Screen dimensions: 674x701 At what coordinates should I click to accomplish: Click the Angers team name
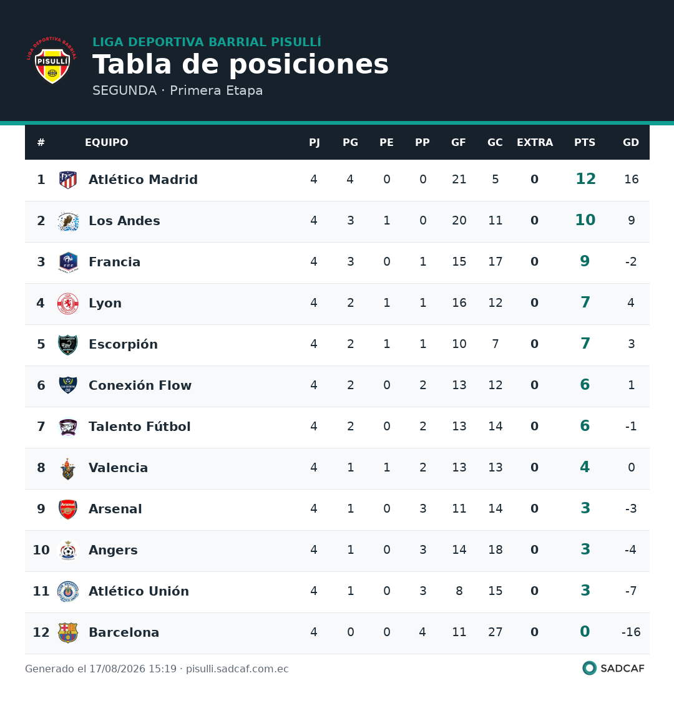tap(113, 550)
